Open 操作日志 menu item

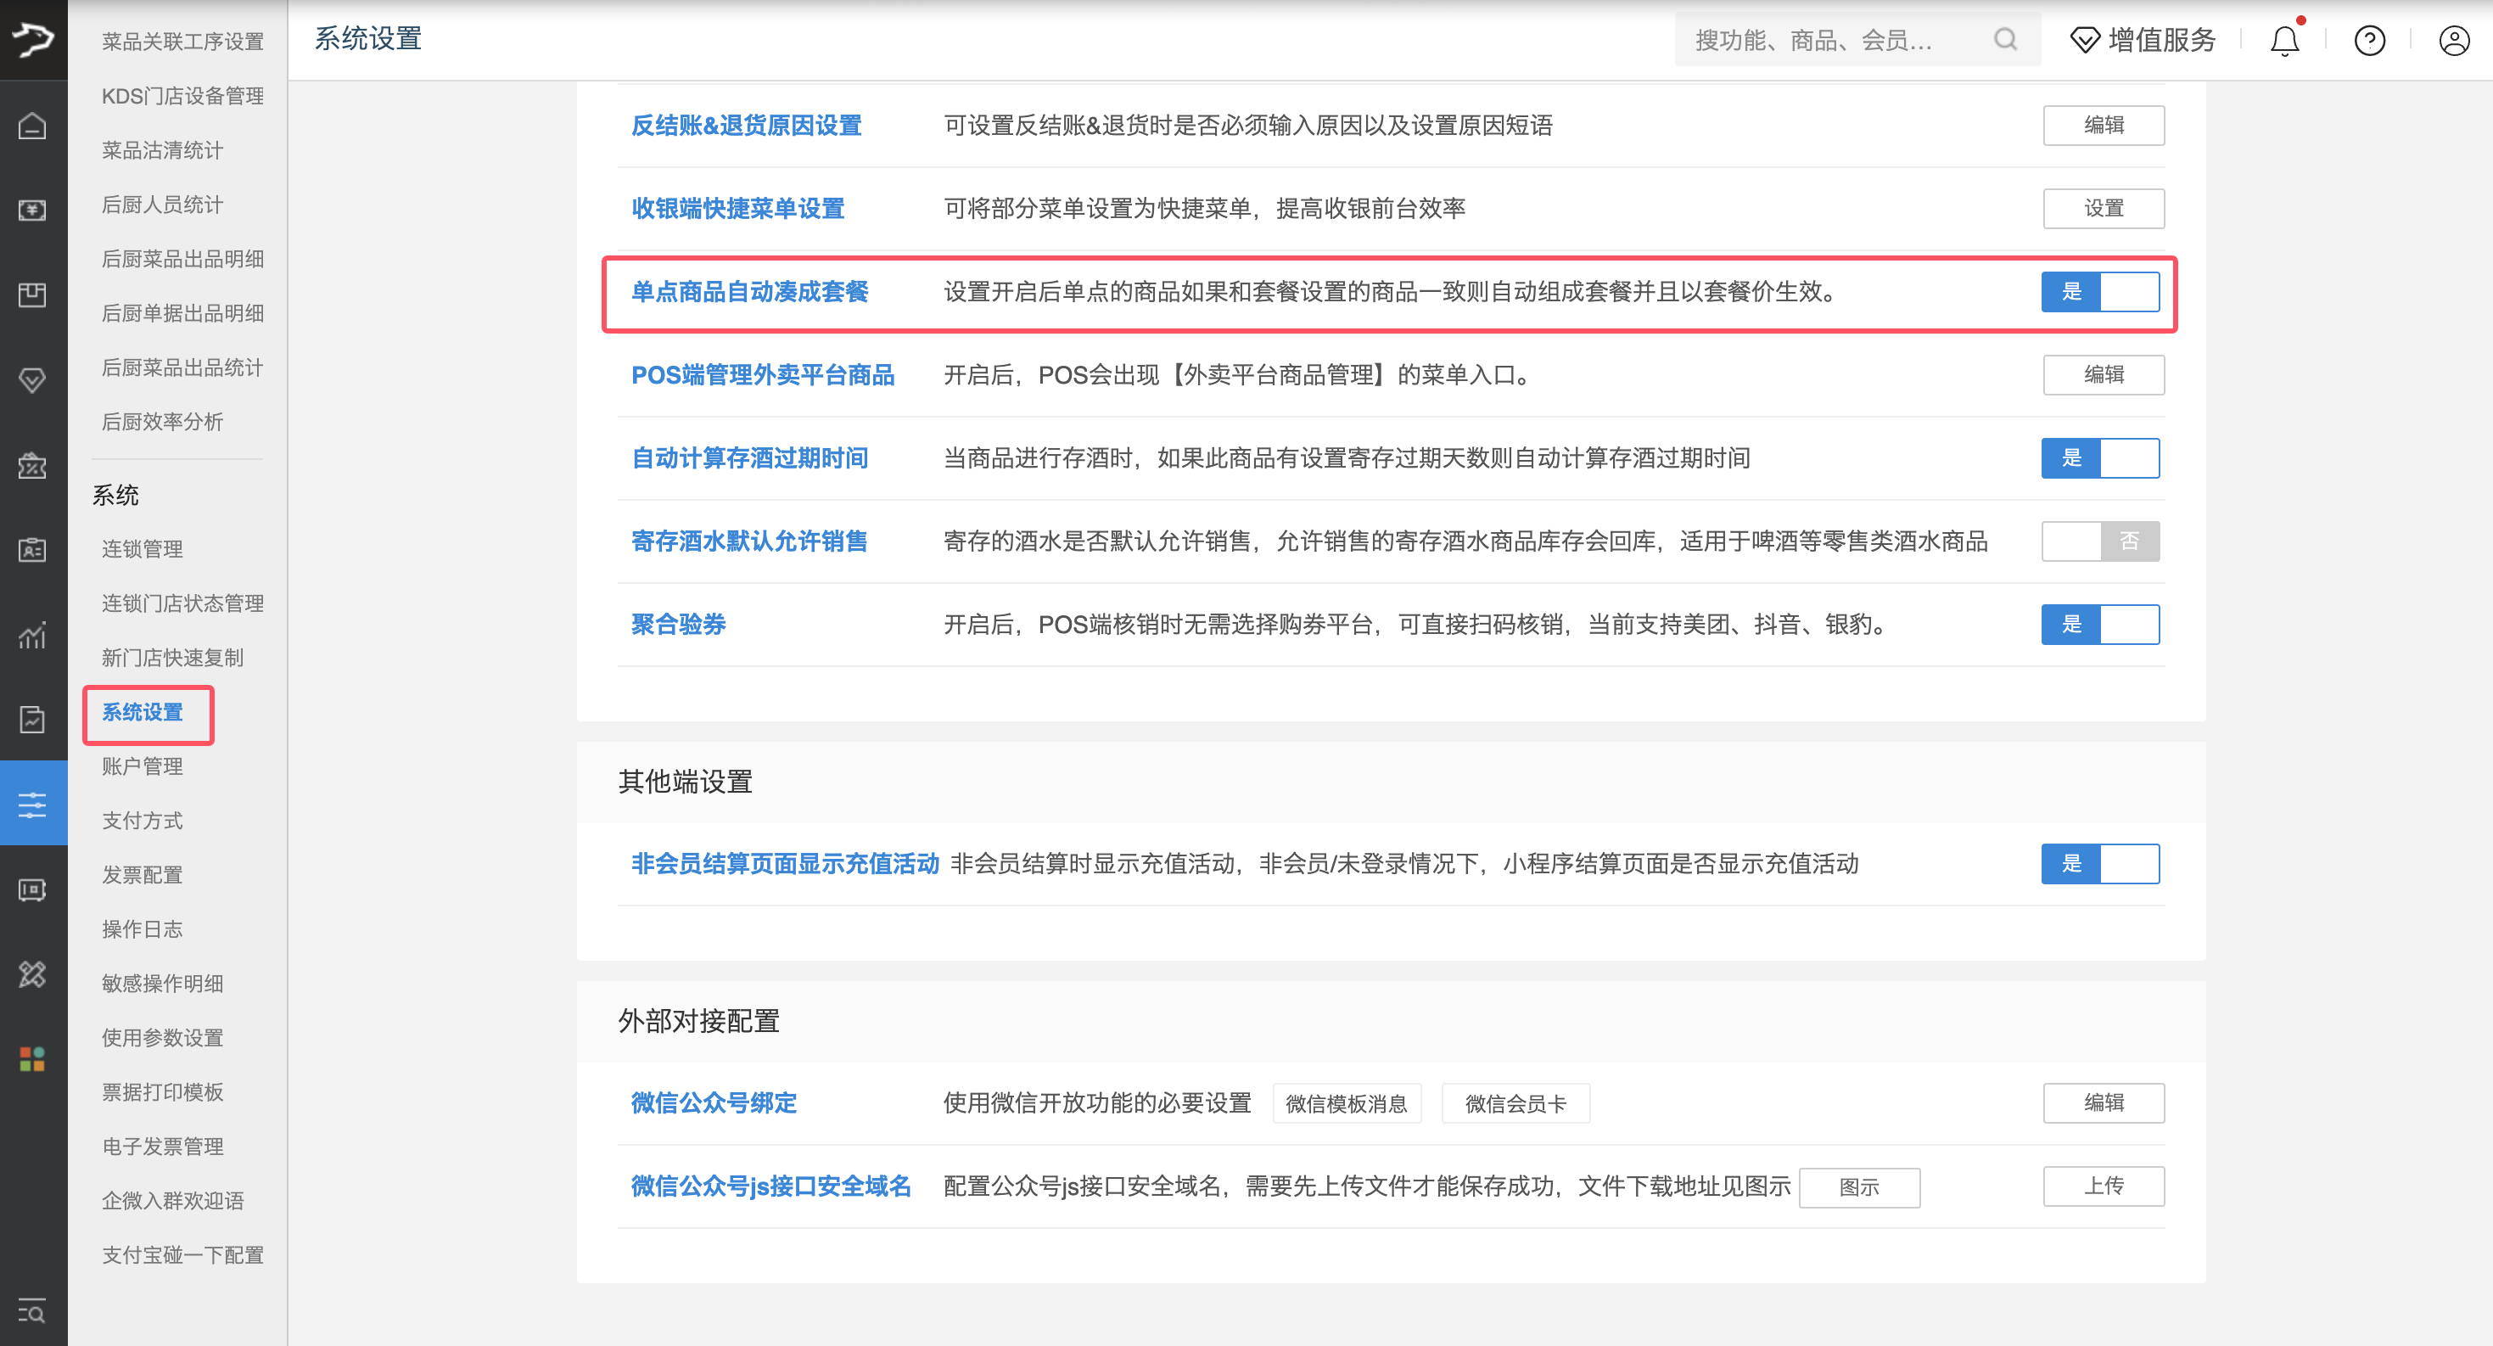[x=143, y=929]
